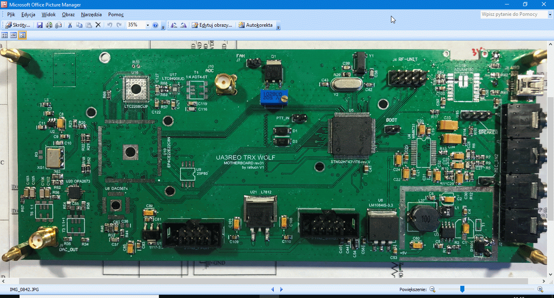This screenshot has width=554, height=298.
Task: Rotate the image left using the toolbar icon
Action: coord(174,25)
